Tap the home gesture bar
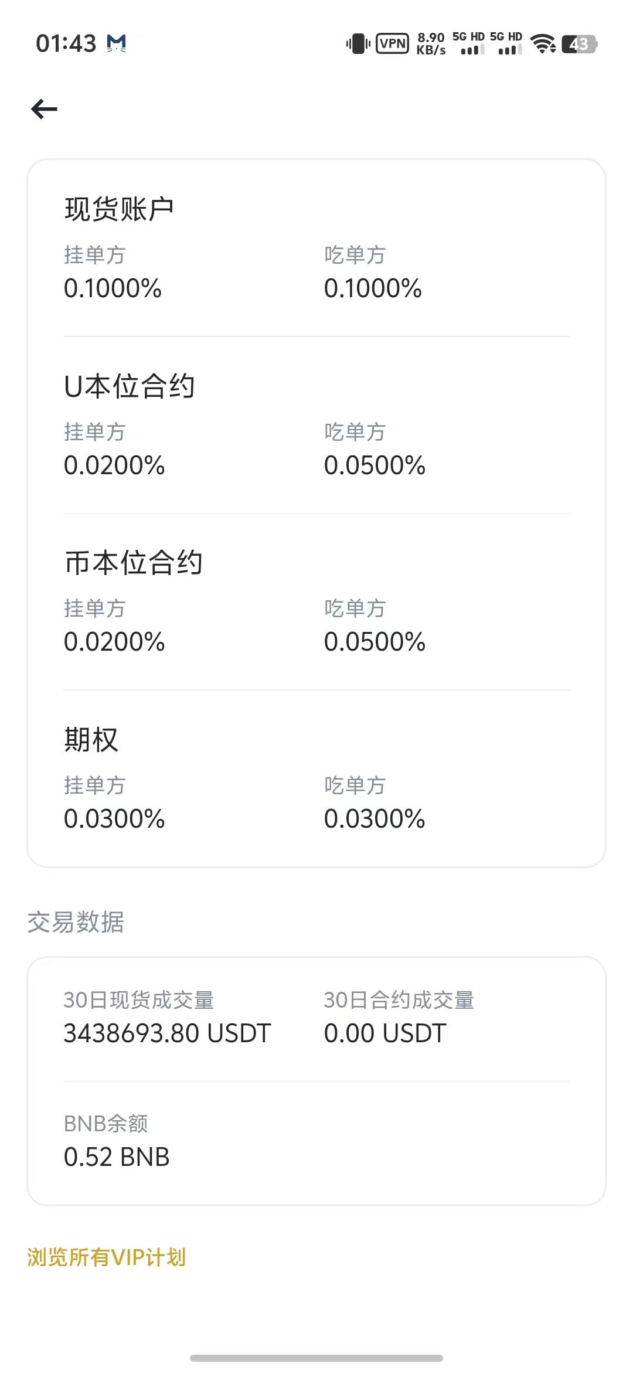 (x=316, y=1358)
